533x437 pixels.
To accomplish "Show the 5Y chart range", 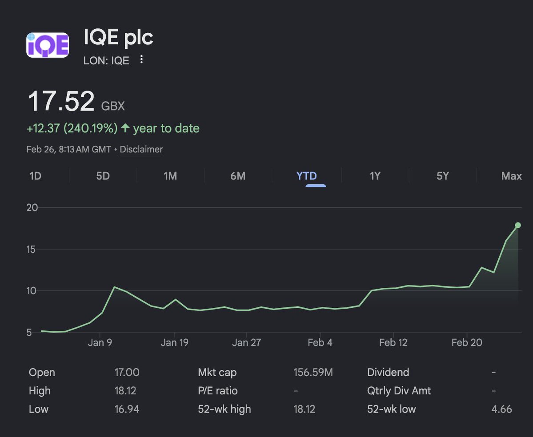I will pos(443,176).
